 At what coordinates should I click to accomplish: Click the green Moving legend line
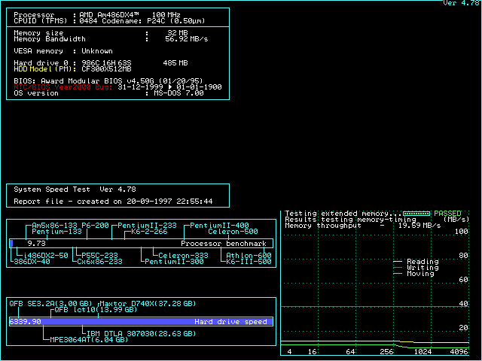[x=398, y=274]
